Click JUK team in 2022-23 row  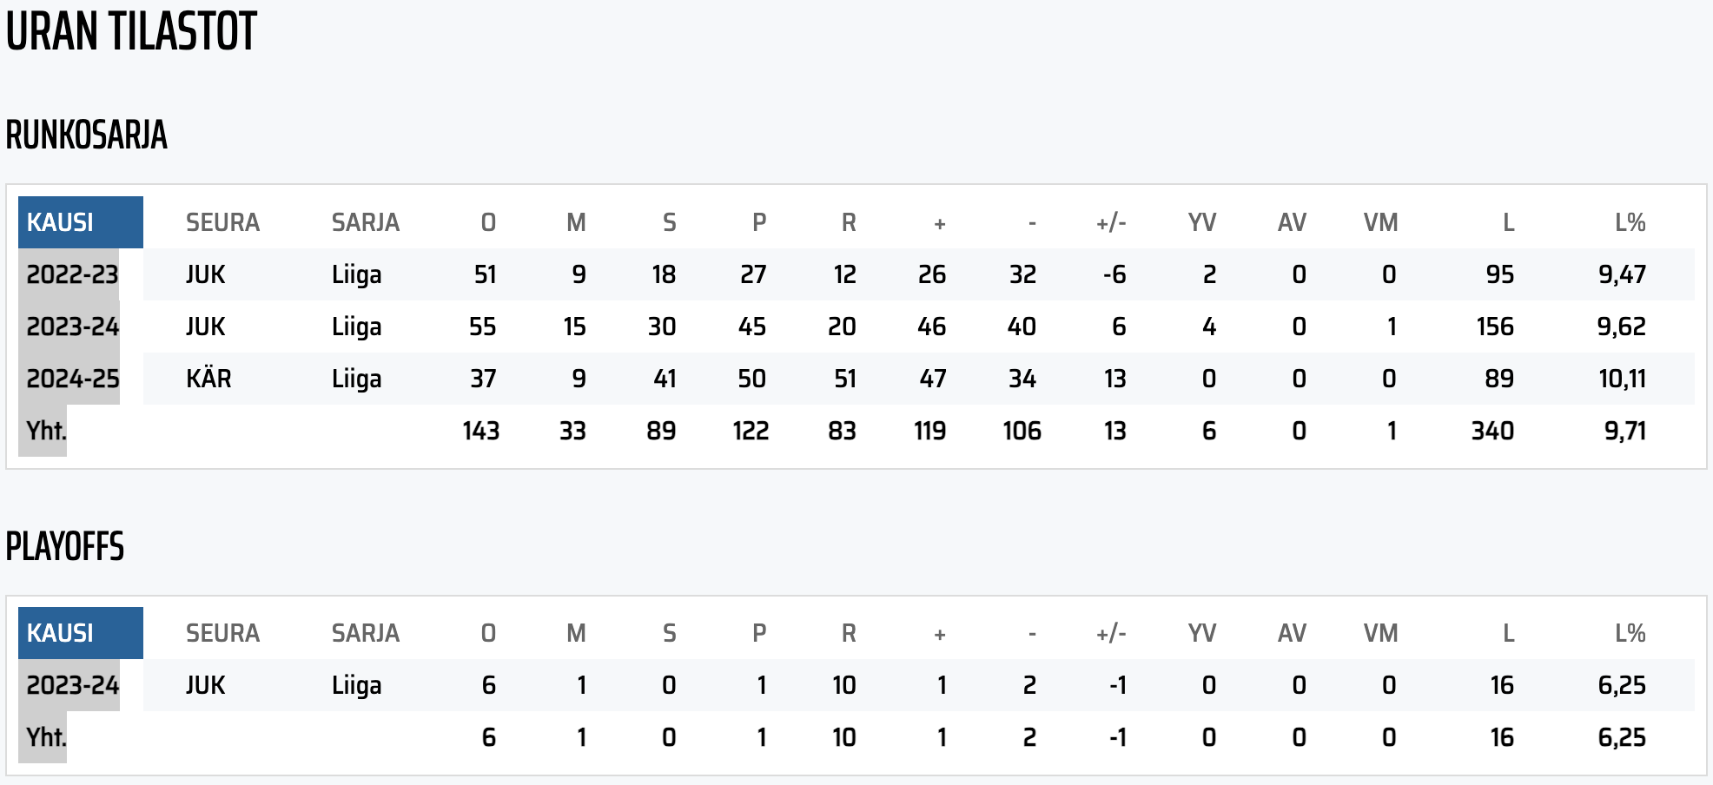(205, 274)
